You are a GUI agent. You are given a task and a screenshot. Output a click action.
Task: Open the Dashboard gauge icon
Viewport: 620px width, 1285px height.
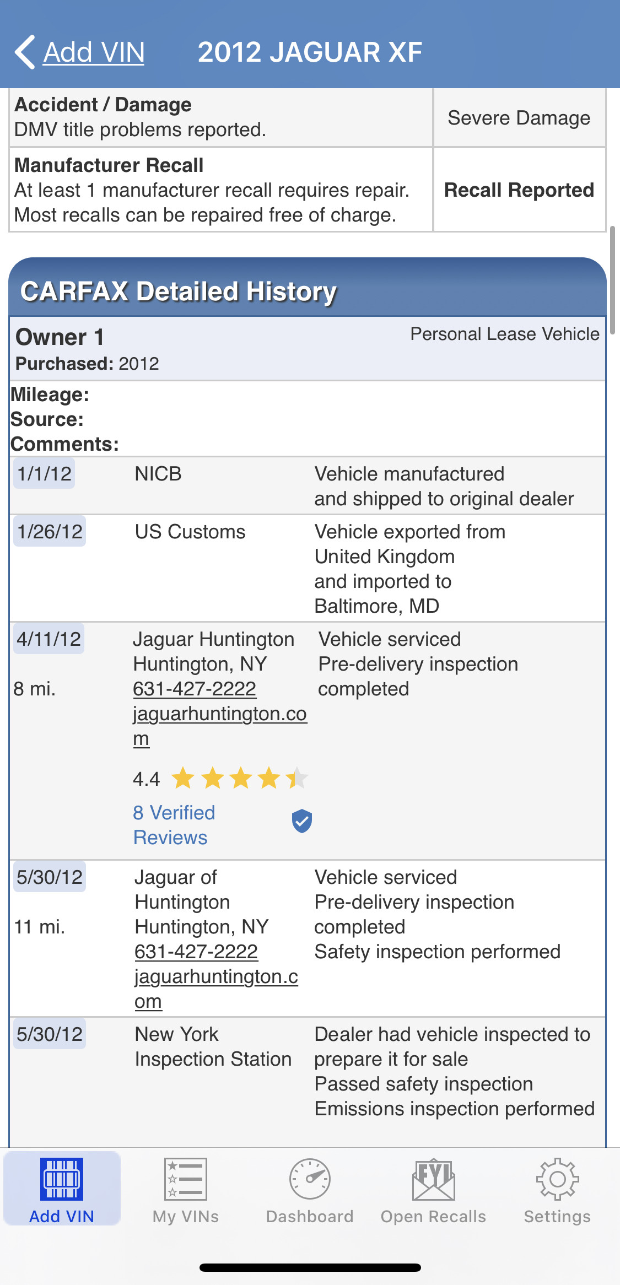click(x=310, y=1179)
